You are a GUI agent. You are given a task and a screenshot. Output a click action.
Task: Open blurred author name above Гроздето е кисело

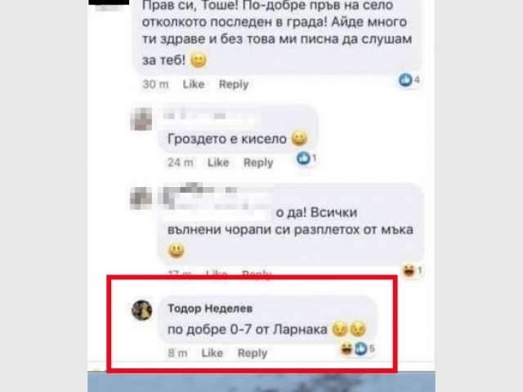208,117
